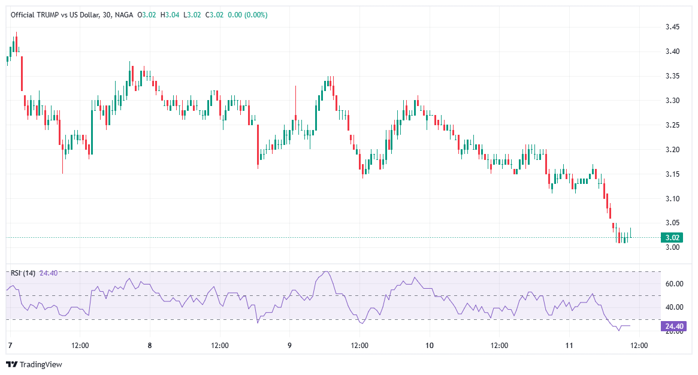Click the 40.00 RSI scale label
Image resolution: width=698 pixels, height=375 pixels.
(x=675, y=307)
